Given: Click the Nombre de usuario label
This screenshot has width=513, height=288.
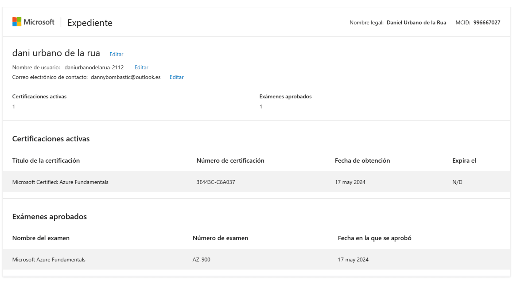Looking at the screenshot, I should [x=36, y=67].
